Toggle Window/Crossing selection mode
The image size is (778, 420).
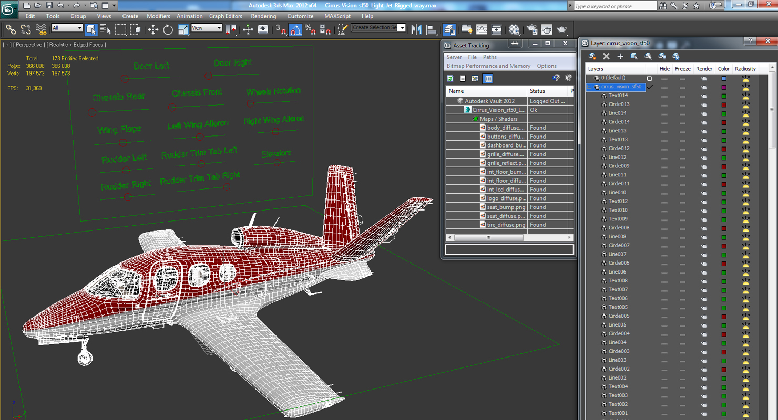(136, 29)
